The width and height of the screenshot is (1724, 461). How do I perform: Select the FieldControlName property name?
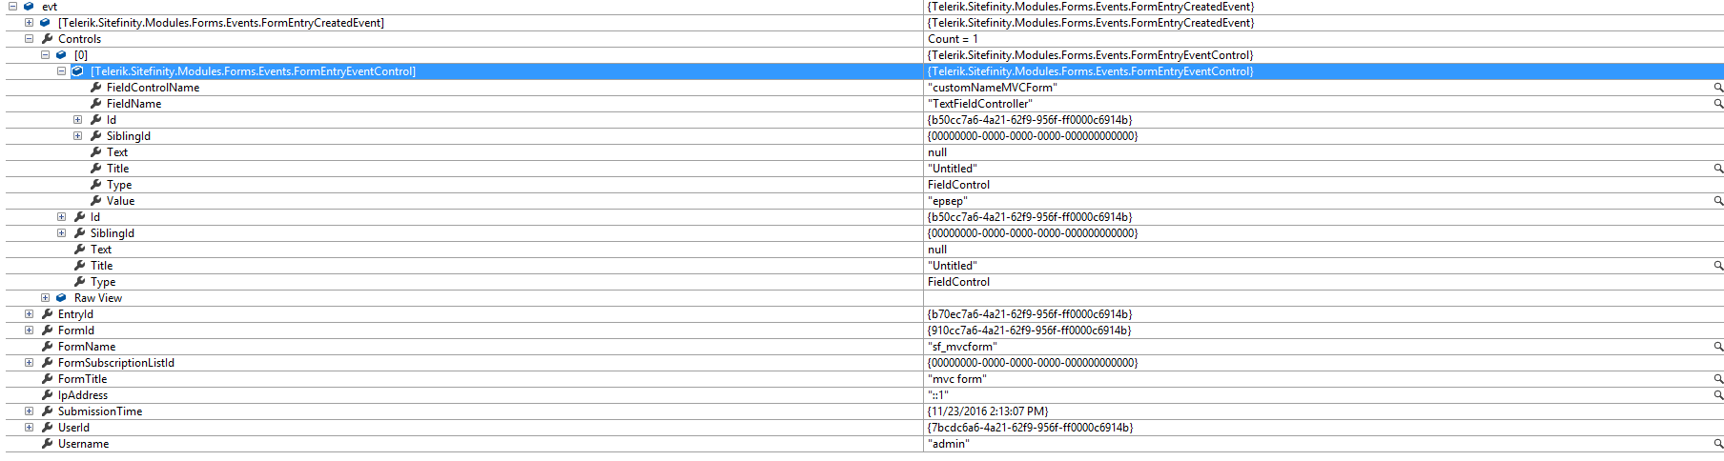[154, 88]
